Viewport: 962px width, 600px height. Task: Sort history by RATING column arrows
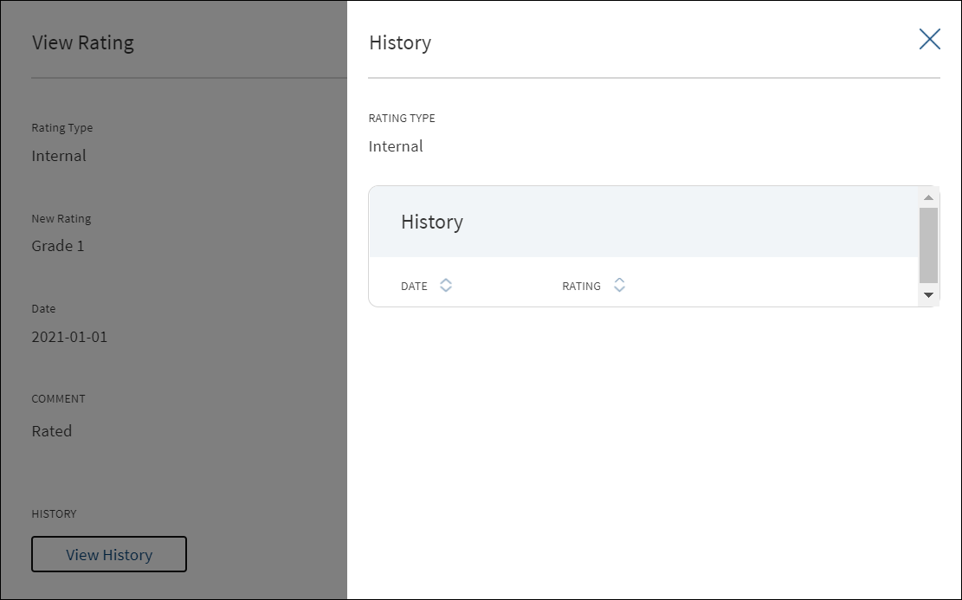click(619, 285)
